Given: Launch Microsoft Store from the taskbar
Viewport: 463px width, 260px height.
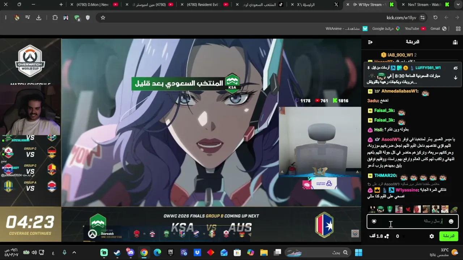Looking at the screenshot, I should [237, 252].
